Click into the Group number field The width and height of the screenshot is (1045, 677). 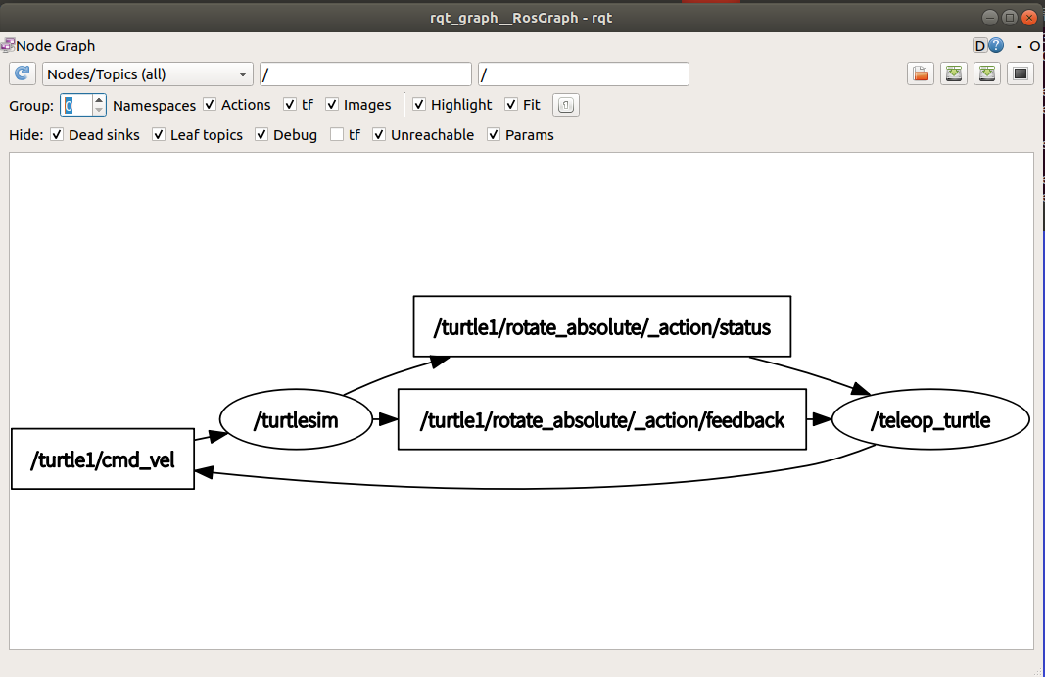pos(76,106)
